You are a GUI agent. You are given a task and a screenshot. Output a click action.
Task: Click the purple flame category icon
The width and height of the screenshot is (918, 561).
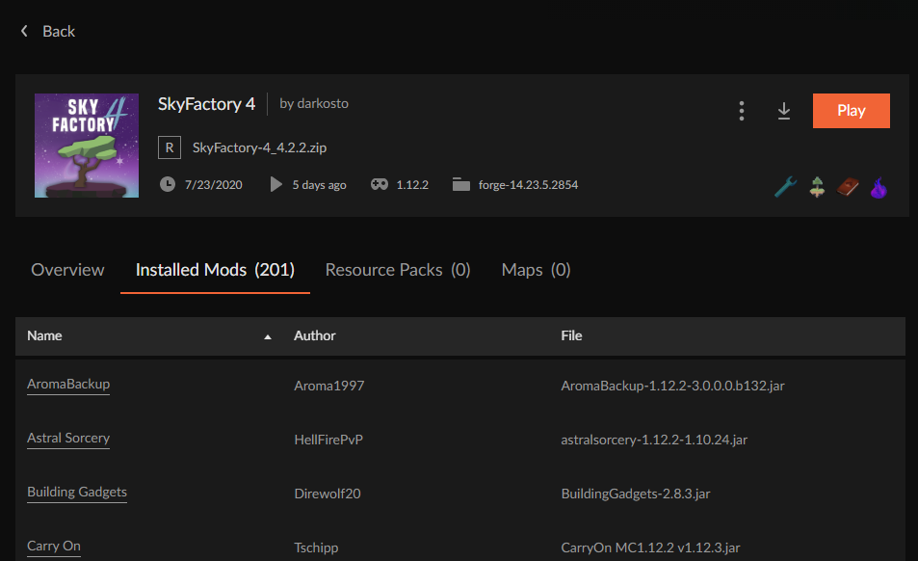pos(879,188)
